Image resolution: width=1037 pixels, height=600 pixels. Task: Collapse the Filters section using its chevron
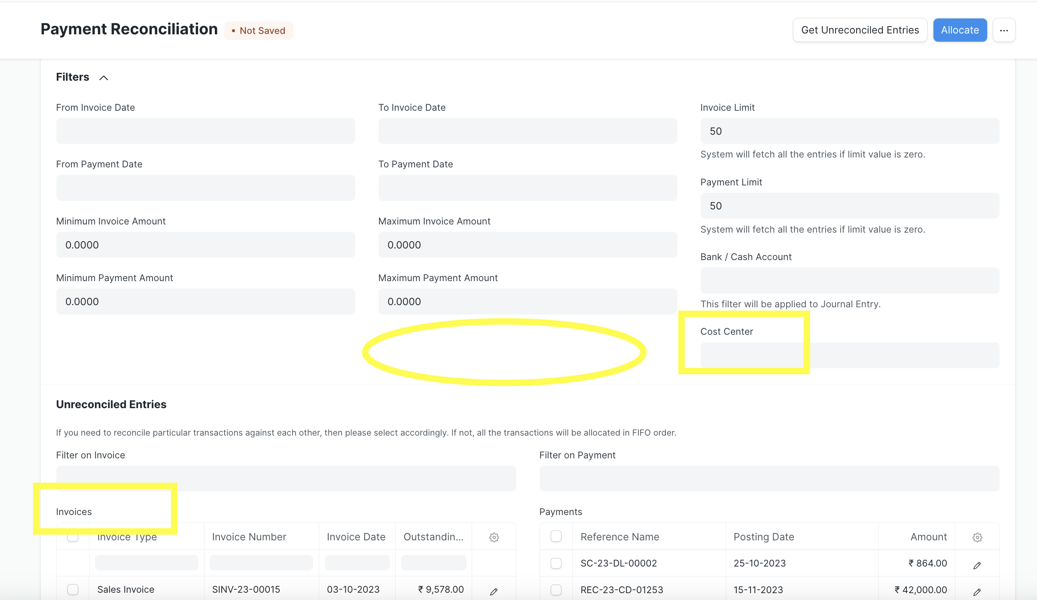pyautogui.click(x=103, y=78)
